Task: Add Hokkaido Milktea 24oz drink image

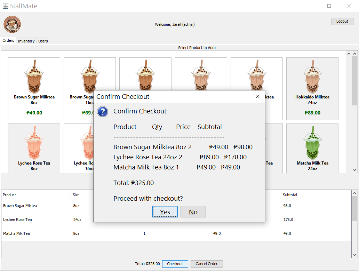Action: pyautogui.click(x=312, y=77)
